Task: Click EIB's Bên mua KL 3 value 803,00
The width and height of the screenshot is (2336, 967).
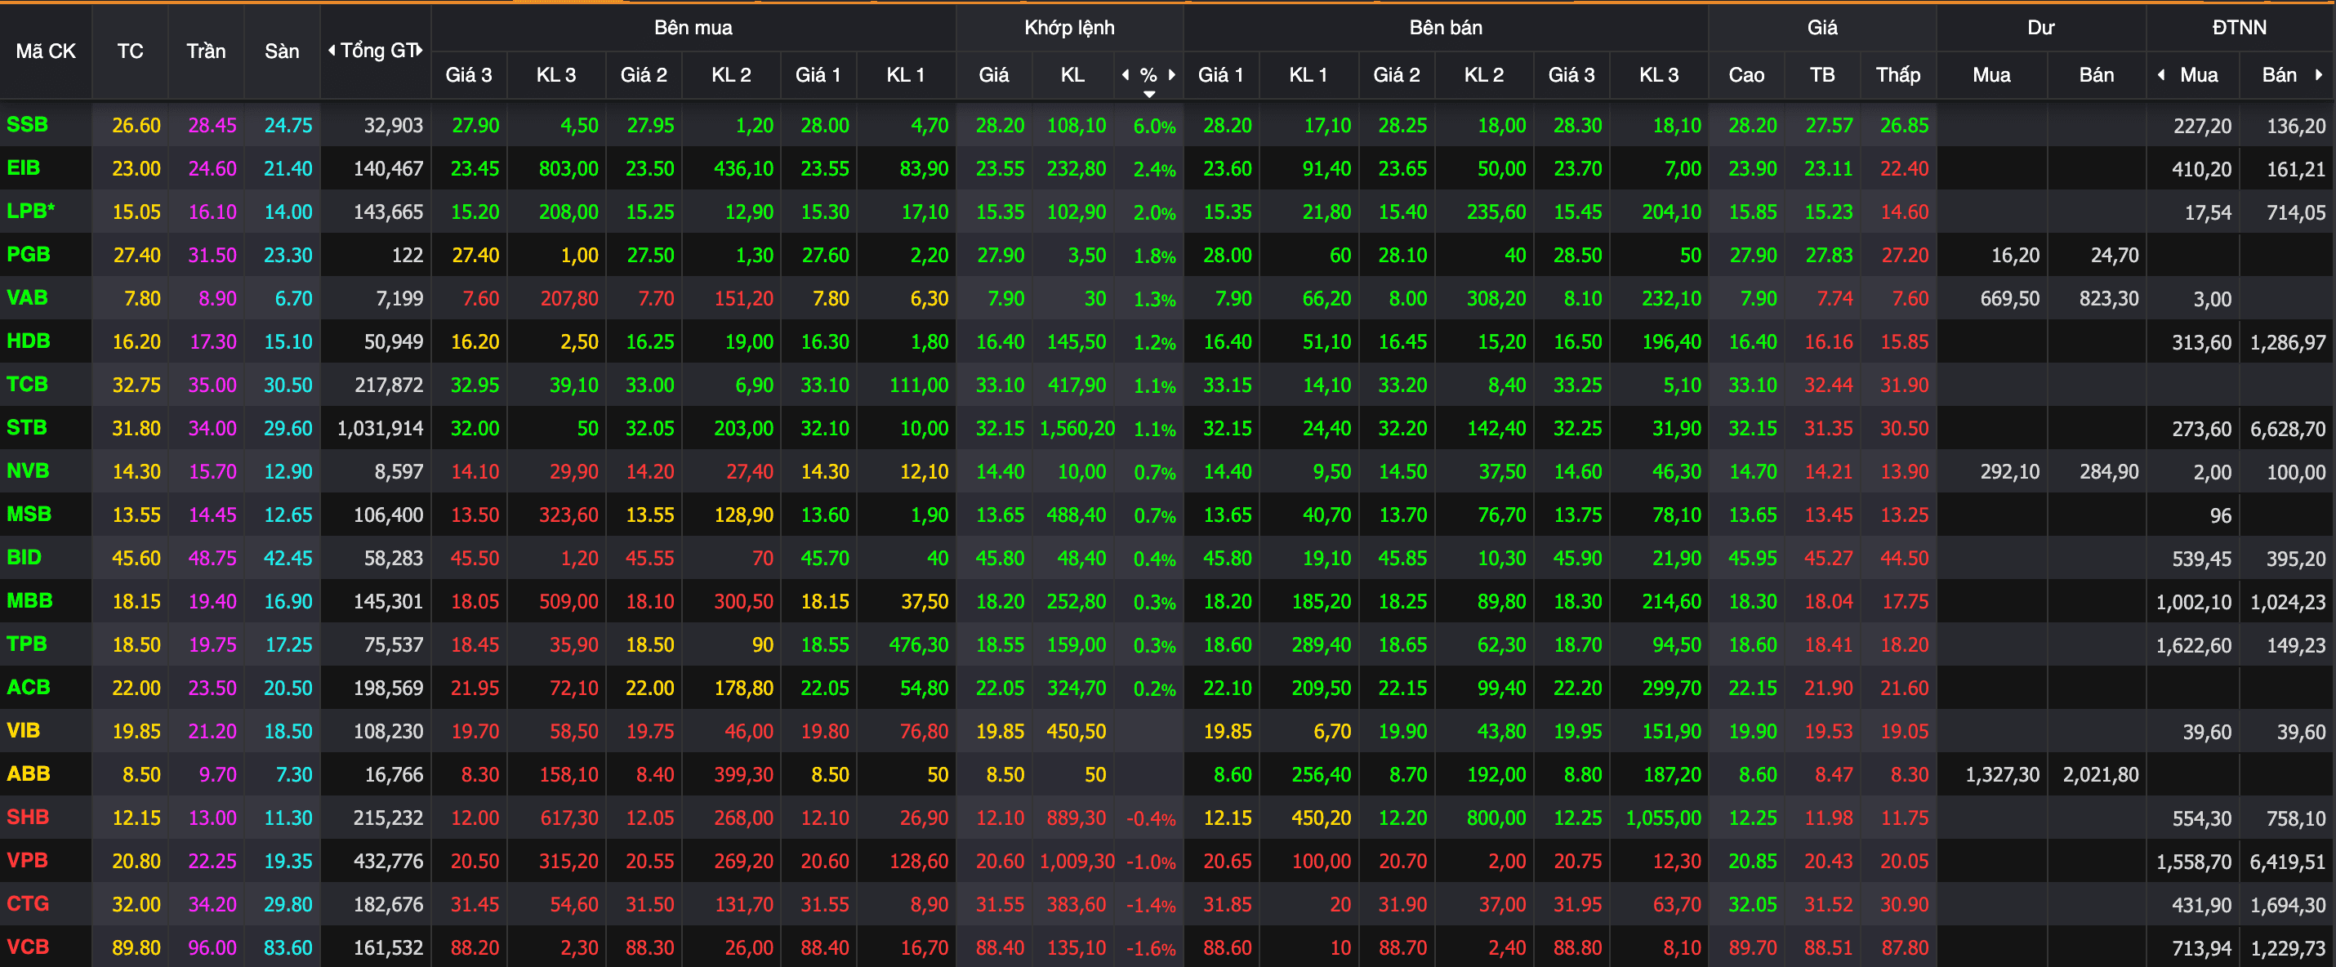Action: pos(568,169)
